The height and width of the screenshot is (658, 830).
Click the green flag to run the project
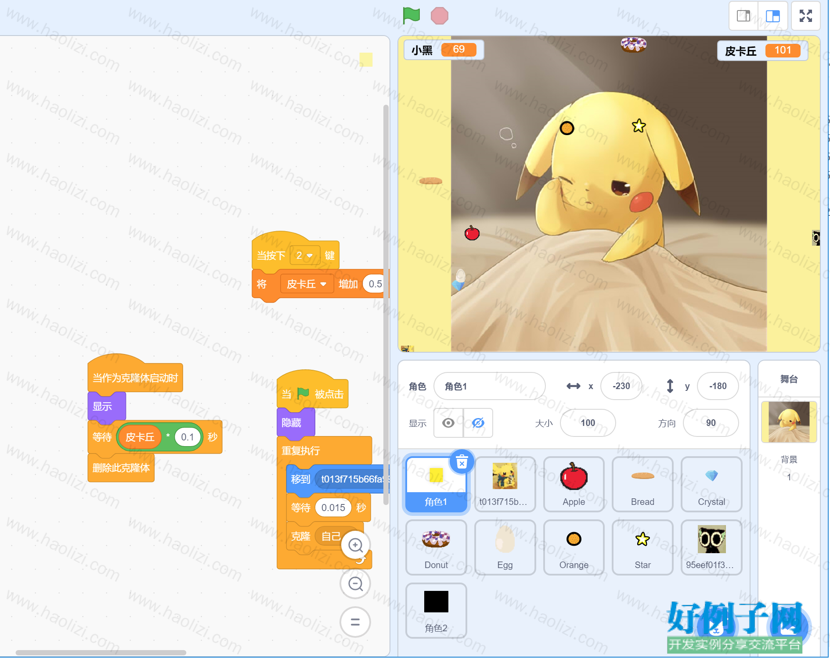point(411,16)
